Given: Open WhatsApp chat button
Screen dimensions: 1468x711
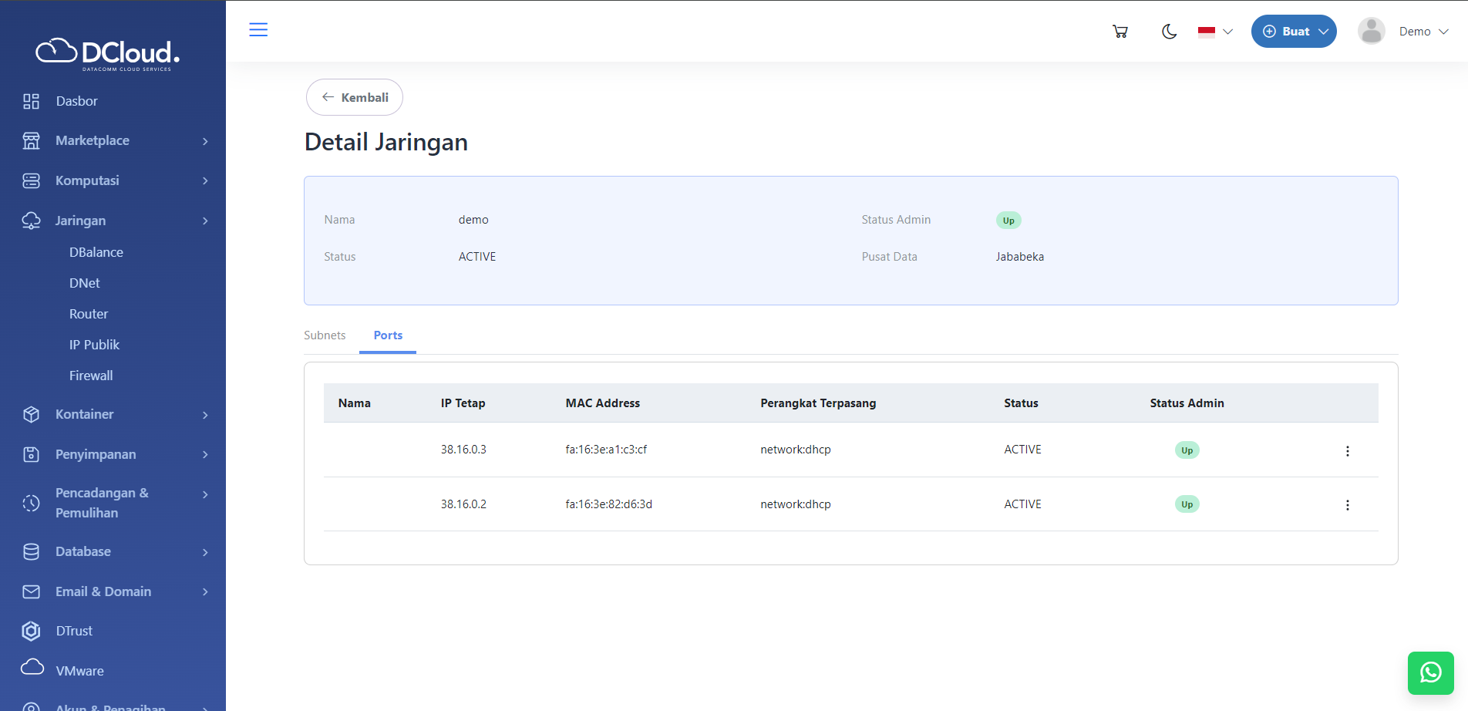Looking at the screenshot, I should (1430, 672).
